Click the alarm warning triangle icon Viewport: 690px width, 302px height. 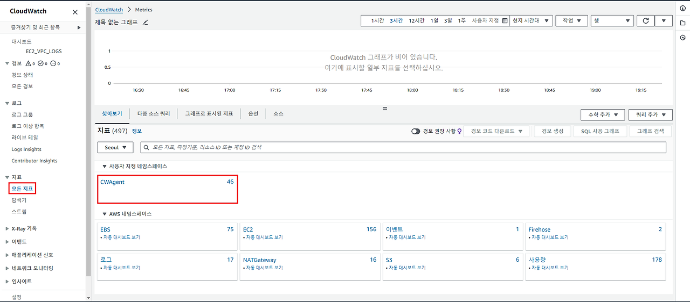tap(29, 63)
